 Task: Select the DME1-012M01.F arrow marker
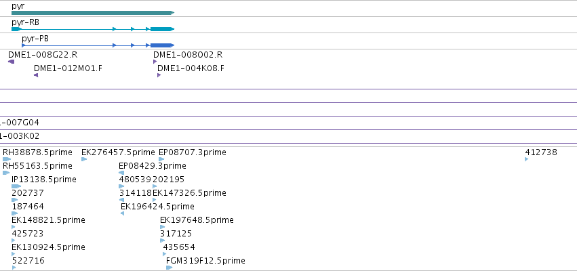(36, 75)
